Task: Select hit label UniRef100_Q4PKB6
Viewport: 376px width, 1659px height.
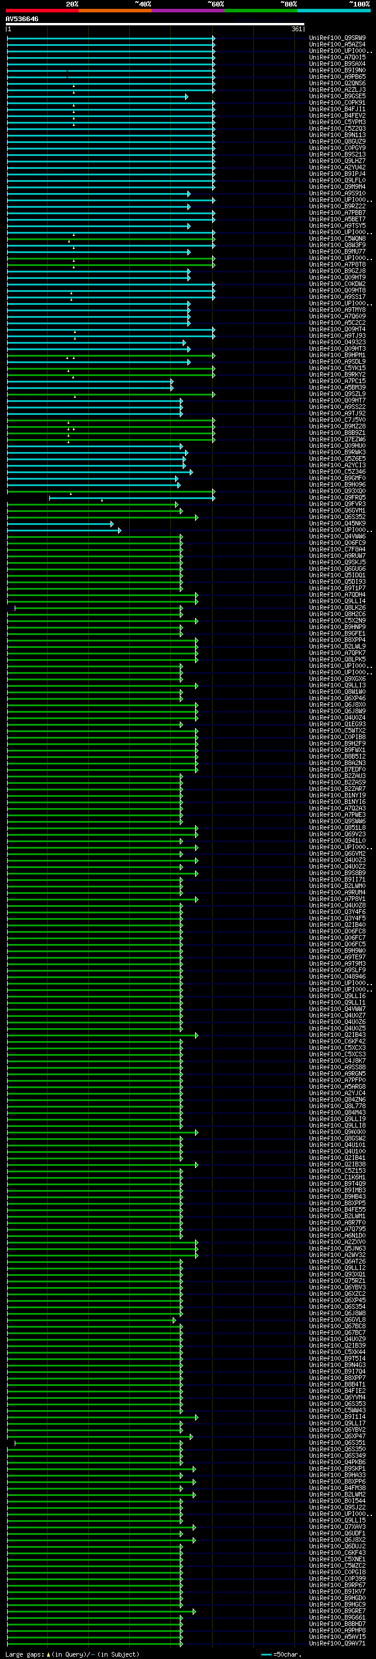Action: coord(337,1462)
